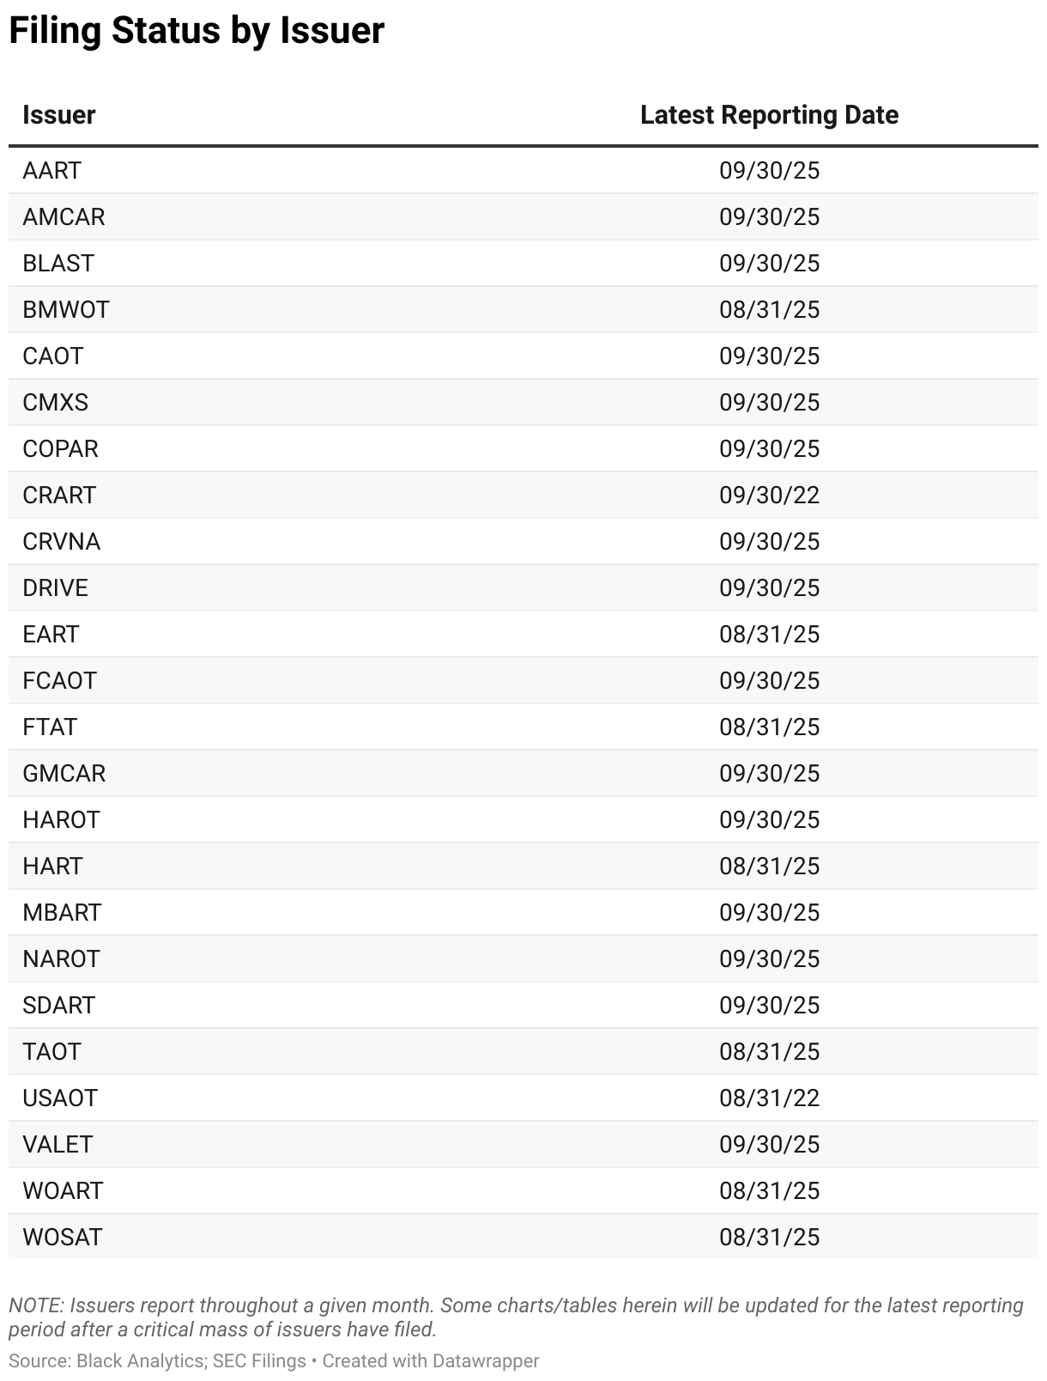The height and width of the screenshot is (1381, 1047).
Task: Click the BMWOT issuer name
Action: pos(66,309)
